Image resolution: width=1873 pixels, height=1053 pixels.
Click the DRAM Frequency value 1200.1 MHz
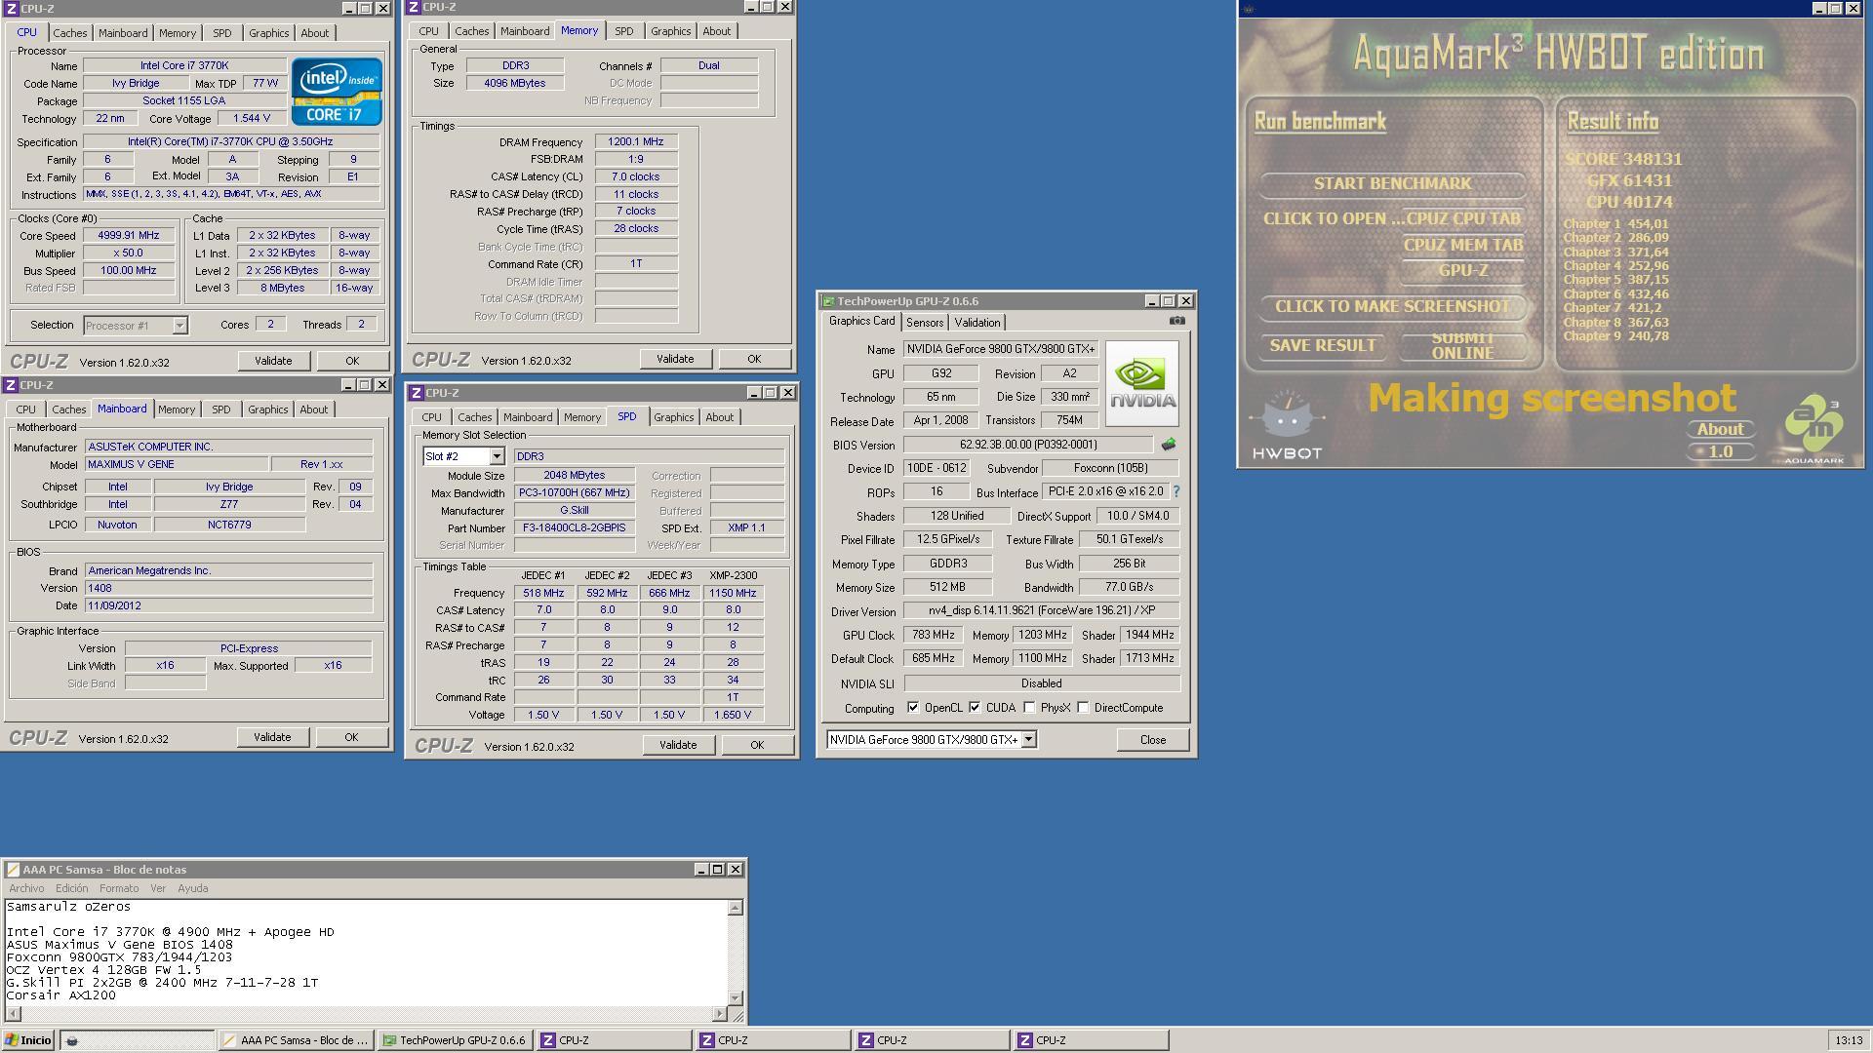pyautogui.click(x=636, y=142)
